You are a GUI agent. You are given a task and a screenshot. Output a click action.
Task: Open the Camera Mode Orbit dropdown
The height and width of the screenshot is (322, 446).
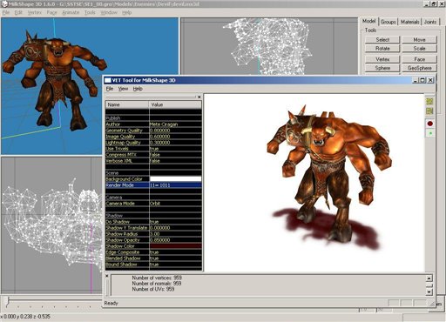click(175, 204)
